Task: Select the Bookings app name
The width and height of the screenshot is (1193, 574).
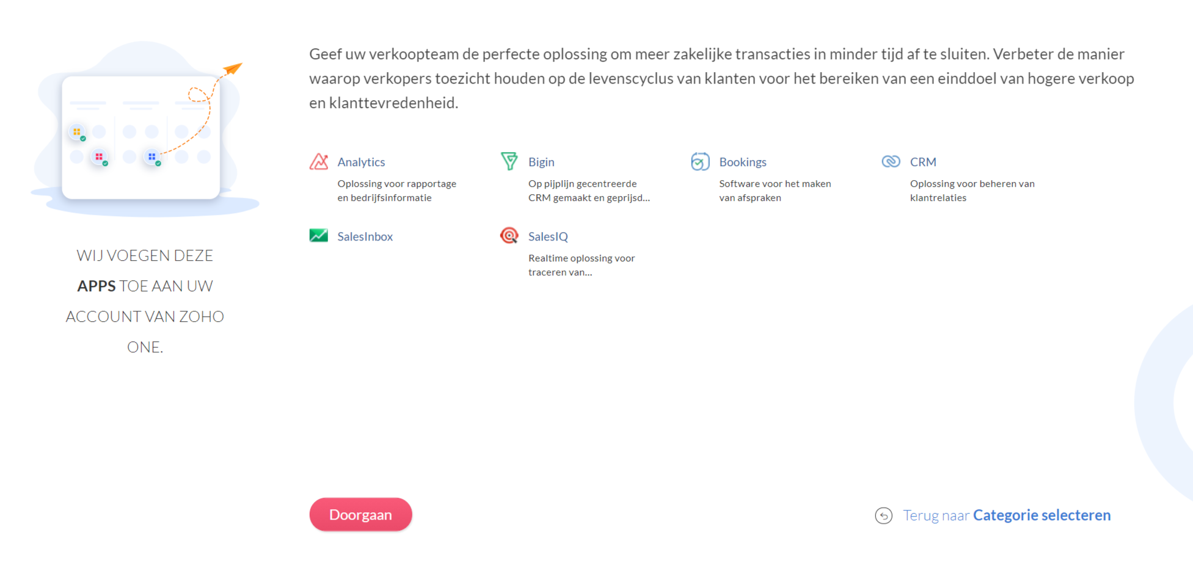Action: (742, 162)
